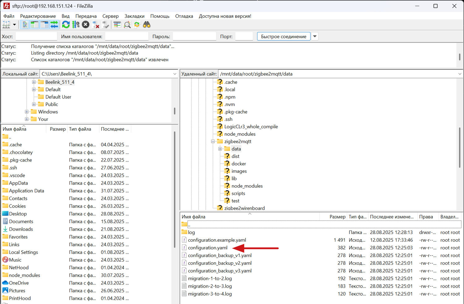464x304 pixels.
Task: Toggle processing of transfer queue
Action: (75, 25)
